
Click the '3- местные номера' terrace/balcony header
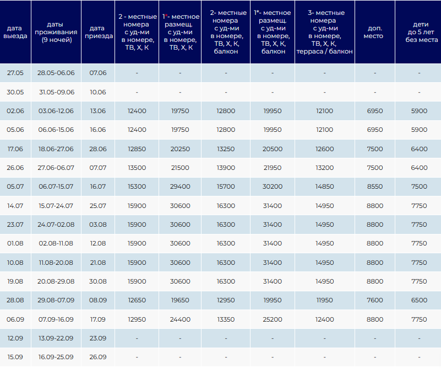325,32
